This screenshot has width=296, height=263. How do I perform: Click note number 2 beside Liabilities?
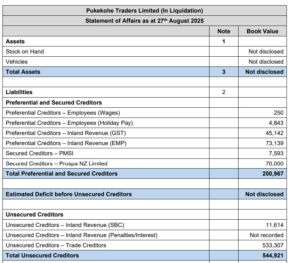click(x=223, y=92)
